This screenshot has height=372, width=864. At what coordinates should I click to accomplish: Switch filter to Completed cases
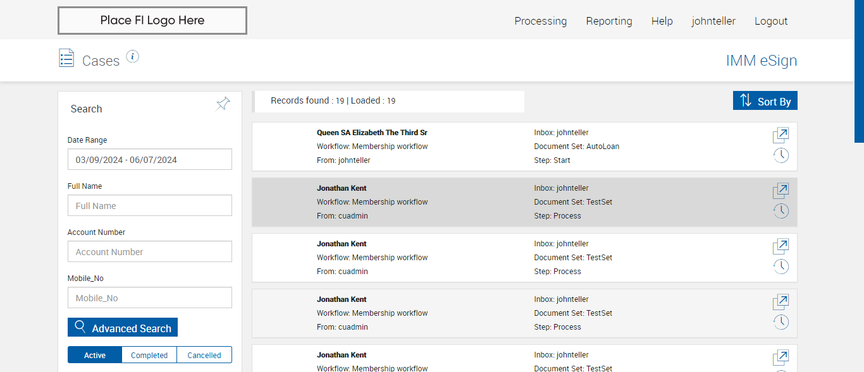pyautogui.click(x=149, y=355)
